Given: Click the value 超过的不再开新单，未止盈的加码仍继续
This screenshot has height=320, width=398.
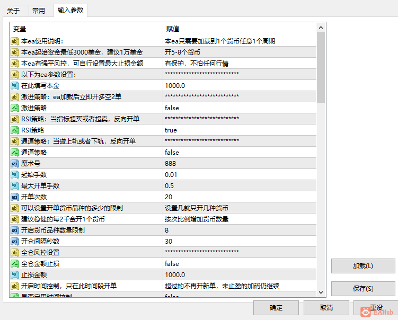Looking at the screenshot, I should click(x=222, y=286).
